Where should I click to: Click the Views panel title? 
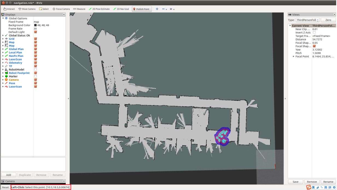[296, 14]
